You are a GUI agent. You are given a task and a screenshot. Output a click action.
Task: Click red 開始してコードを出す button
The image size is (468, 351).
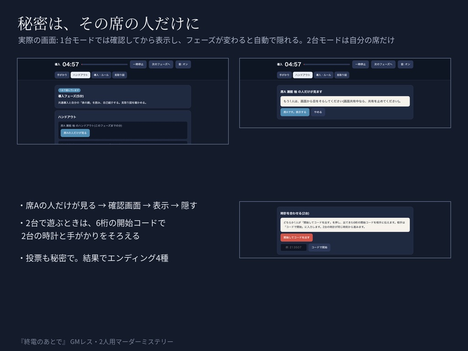296,238
